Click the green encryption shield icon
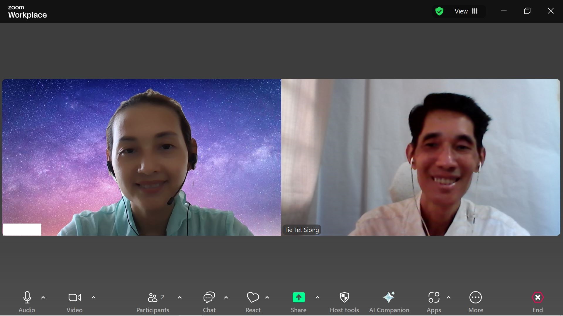The height and width of the screenshot is (316, 563). click(x=439, y=11)
